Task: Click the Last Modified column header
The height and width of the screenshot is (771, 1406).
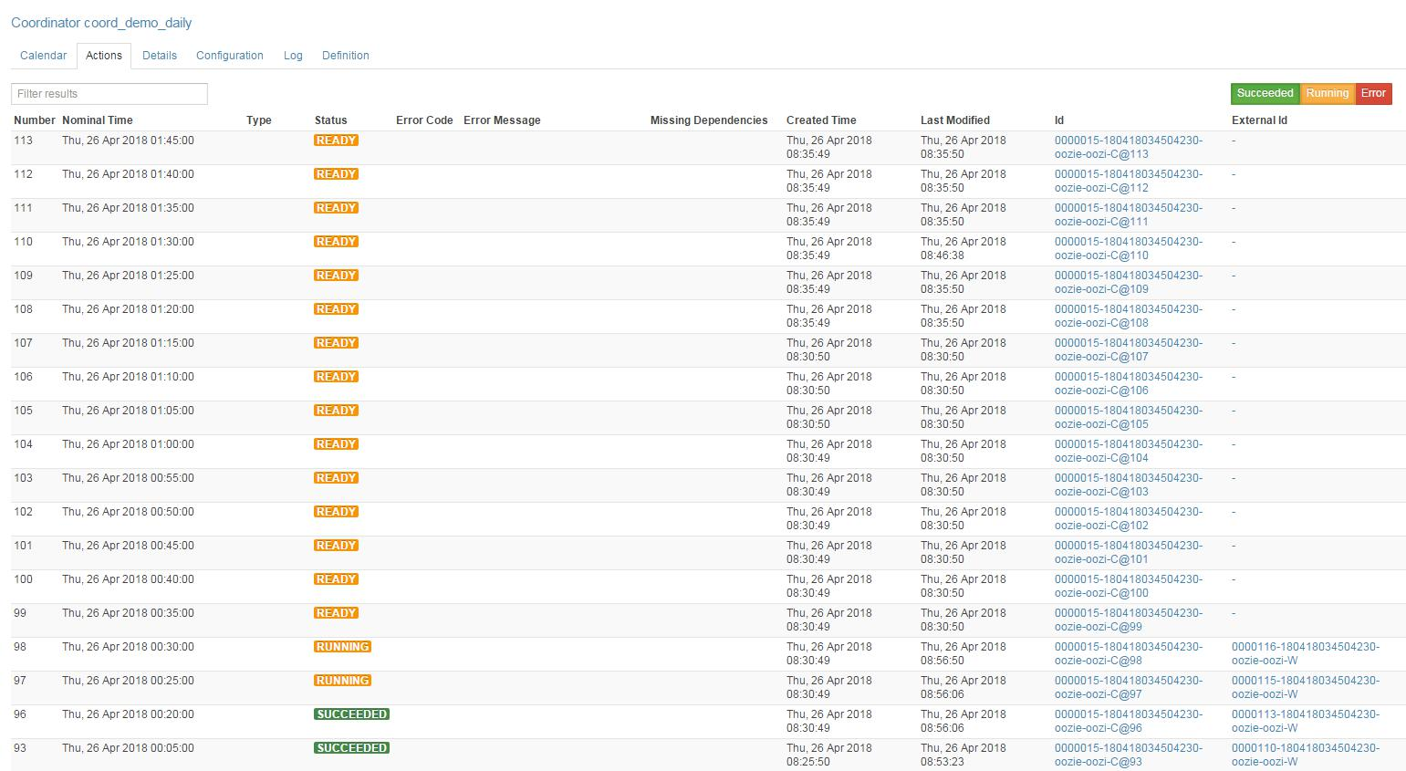Action: 955,120
